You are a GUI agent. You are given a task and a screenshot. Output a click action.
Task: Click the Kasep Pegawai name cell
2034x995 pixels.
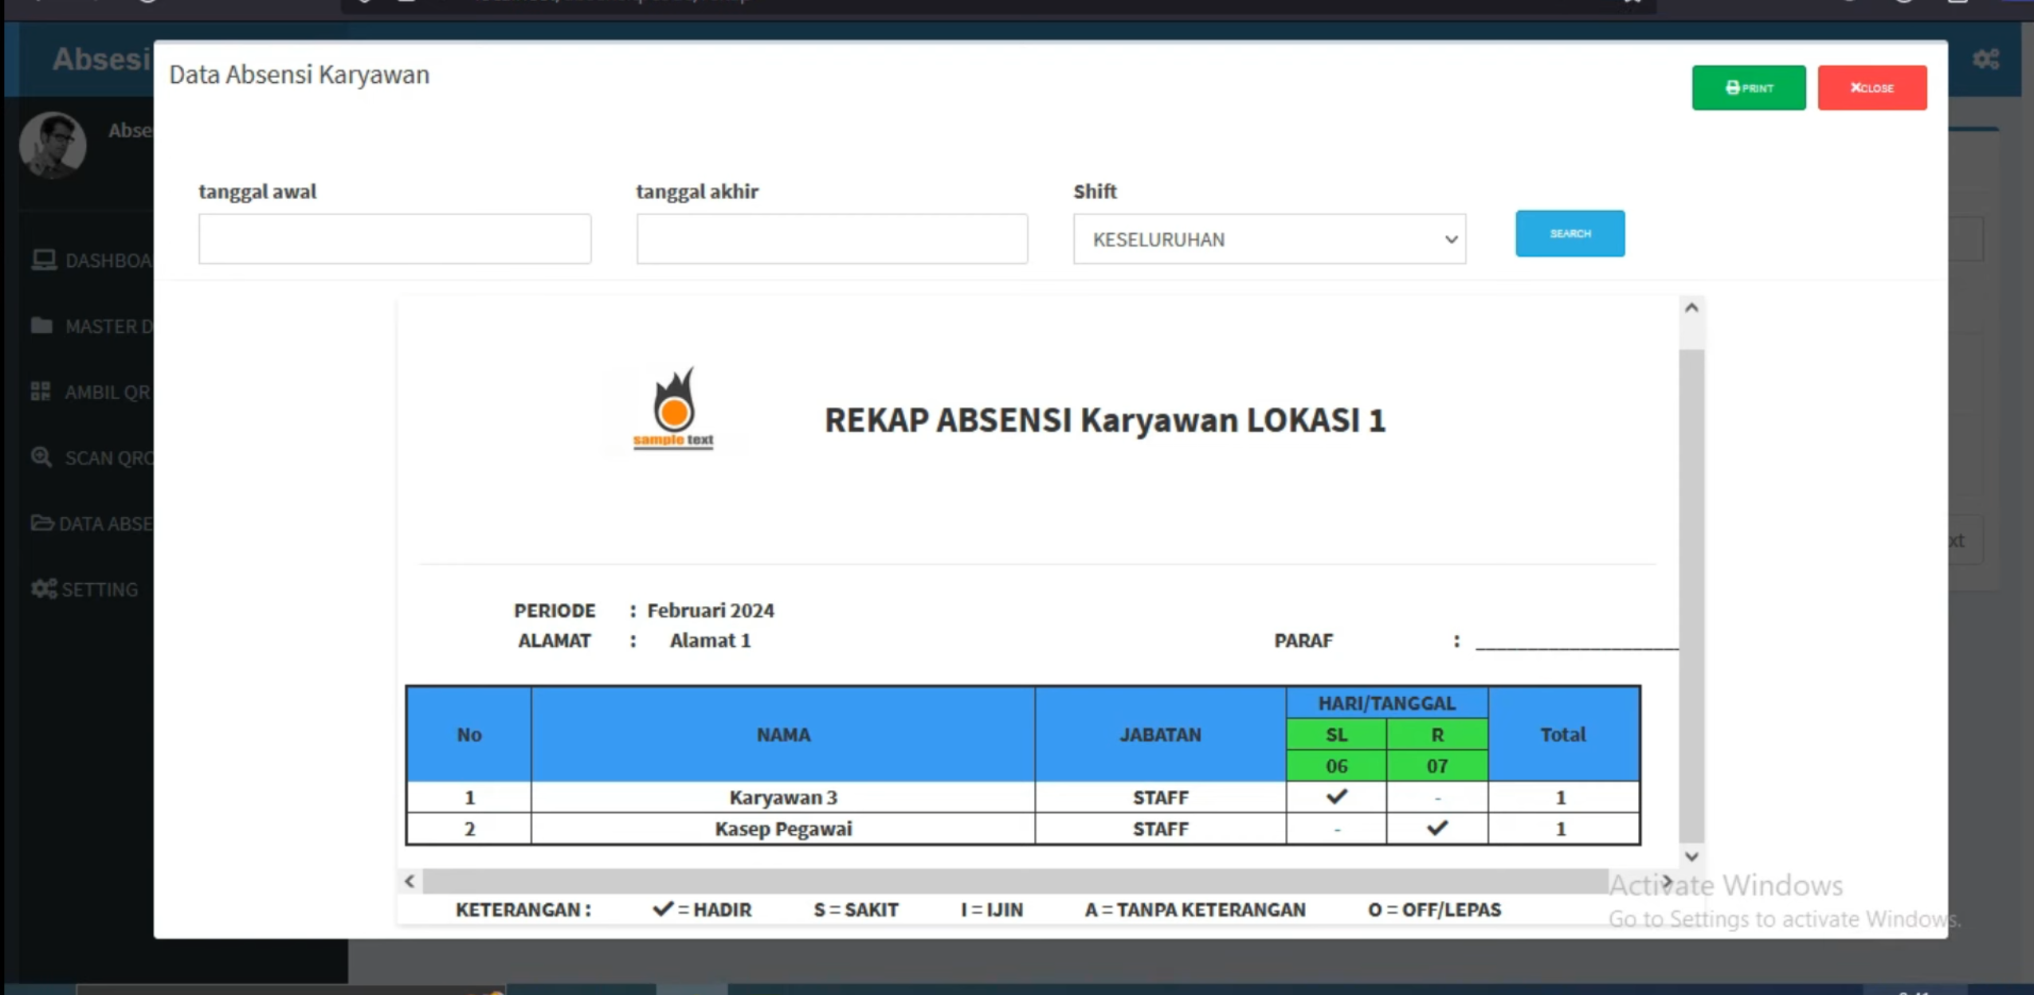[x=783, y=829]
